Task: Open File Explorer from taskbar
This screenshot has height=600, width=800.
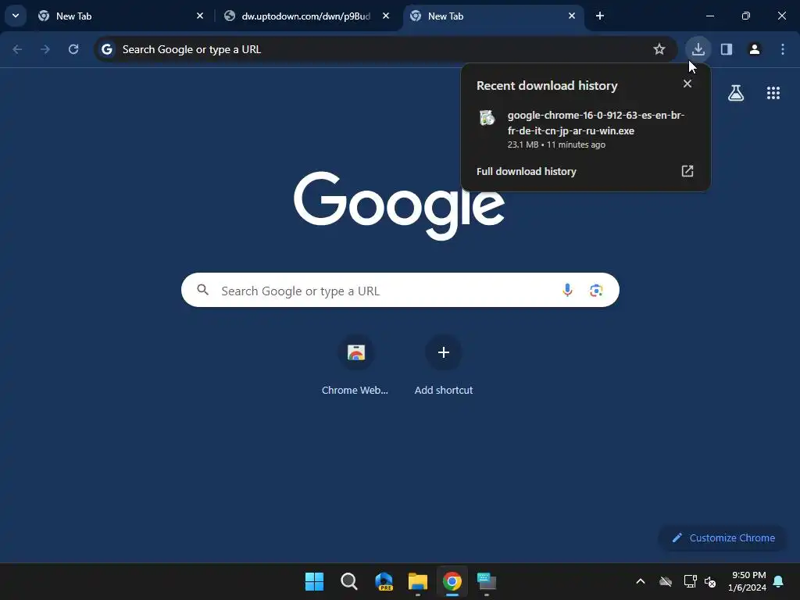Action: point(418,581)
